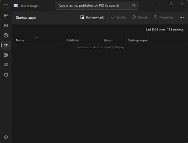
Task: Click the sort arrow above Name
Action: pos(37,38)
